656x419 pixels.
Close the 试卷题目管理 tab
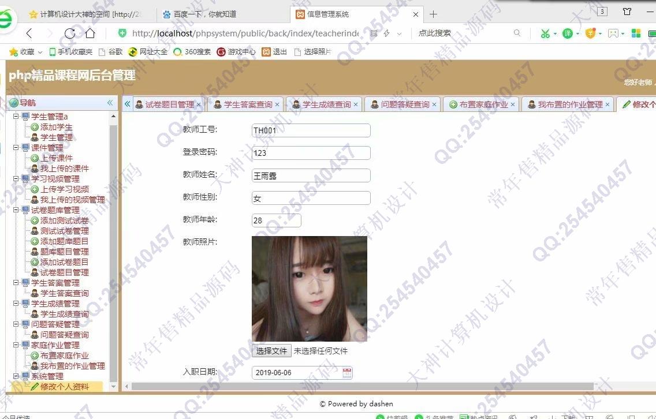pos(199,104)
